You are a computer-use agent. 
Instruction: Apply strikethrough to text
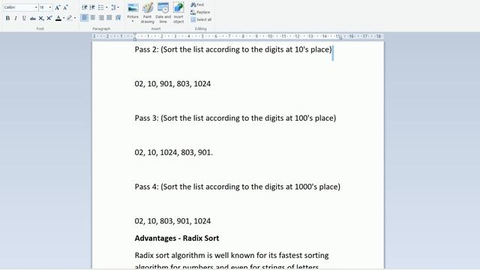coord(33,18)
